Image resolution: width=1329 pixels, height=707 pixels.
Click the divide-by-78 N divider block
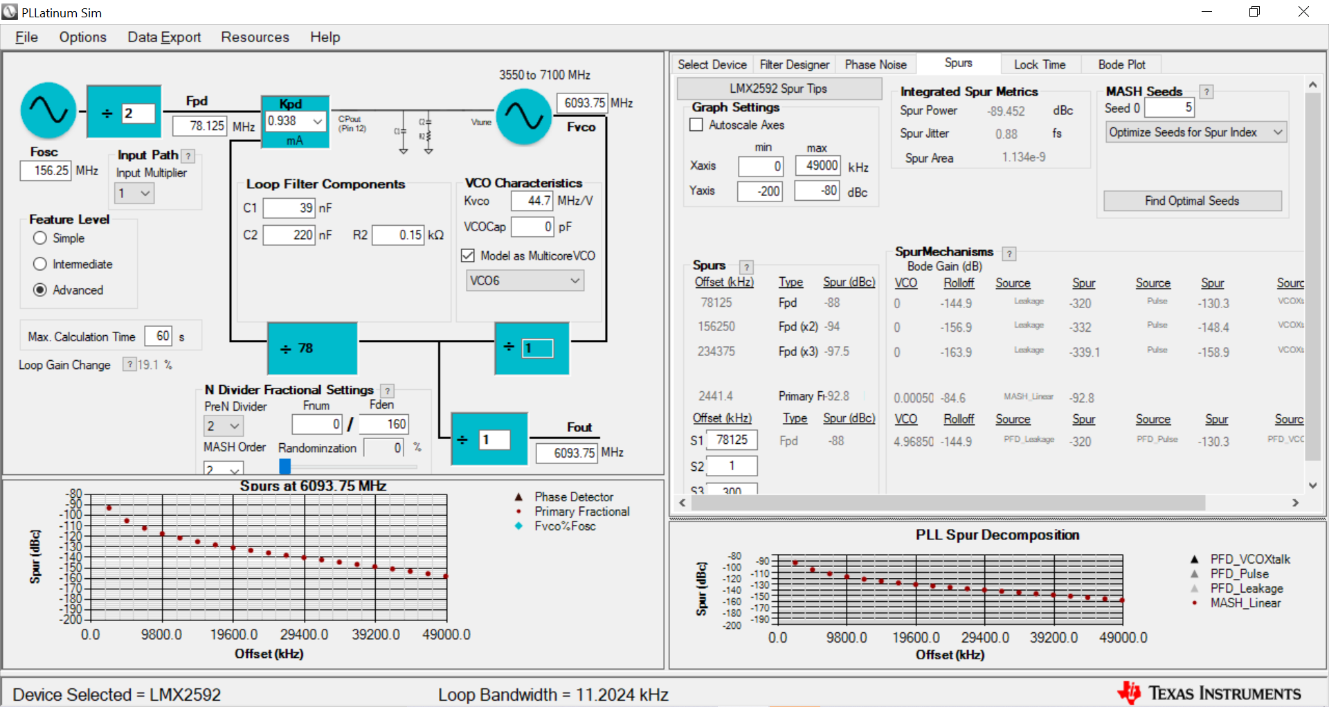[x=312, y=348]
